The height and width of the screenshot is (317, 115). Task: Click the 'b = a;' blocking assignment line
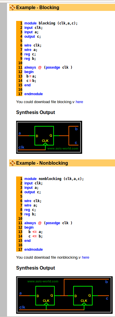(x=31, y=76)
